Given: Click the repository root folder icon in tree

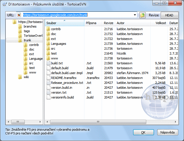Looking at the screenshot, I should 15,22.
